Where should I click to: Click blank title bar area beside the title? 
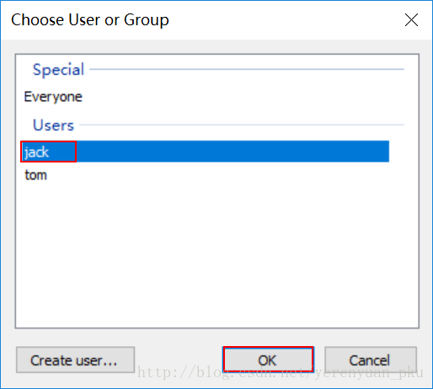(284, 20)
